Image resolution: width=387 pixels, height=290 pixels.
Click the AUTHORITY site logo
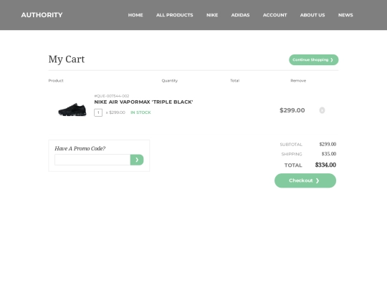coord(42,15)
